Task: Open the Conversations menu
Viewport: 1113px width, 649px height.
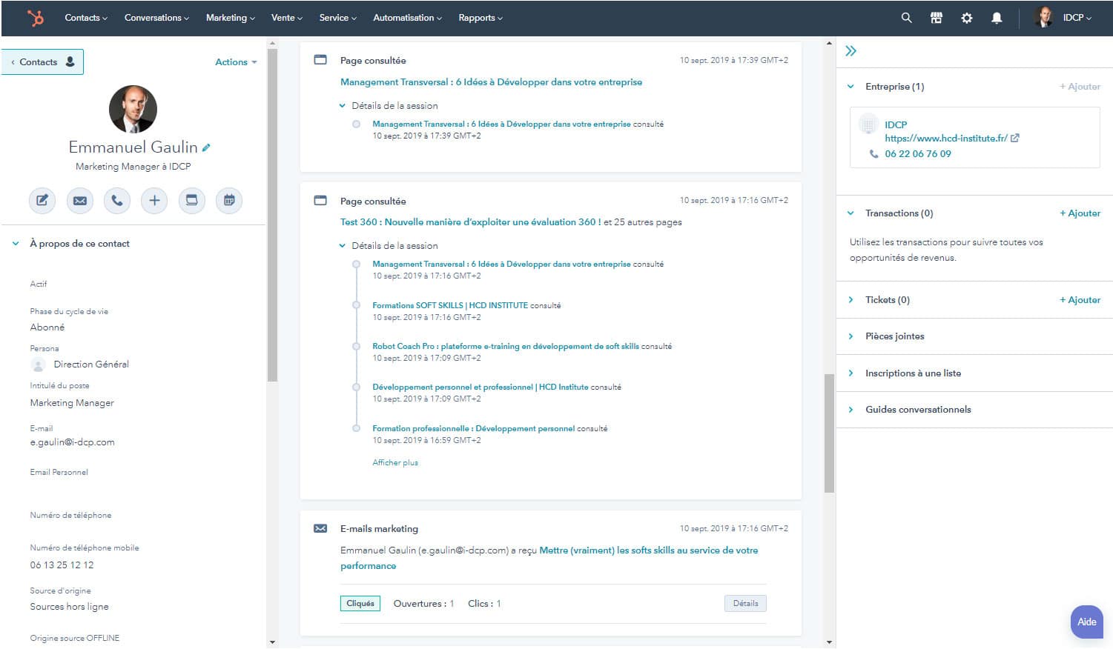Action: click(156, 18)
